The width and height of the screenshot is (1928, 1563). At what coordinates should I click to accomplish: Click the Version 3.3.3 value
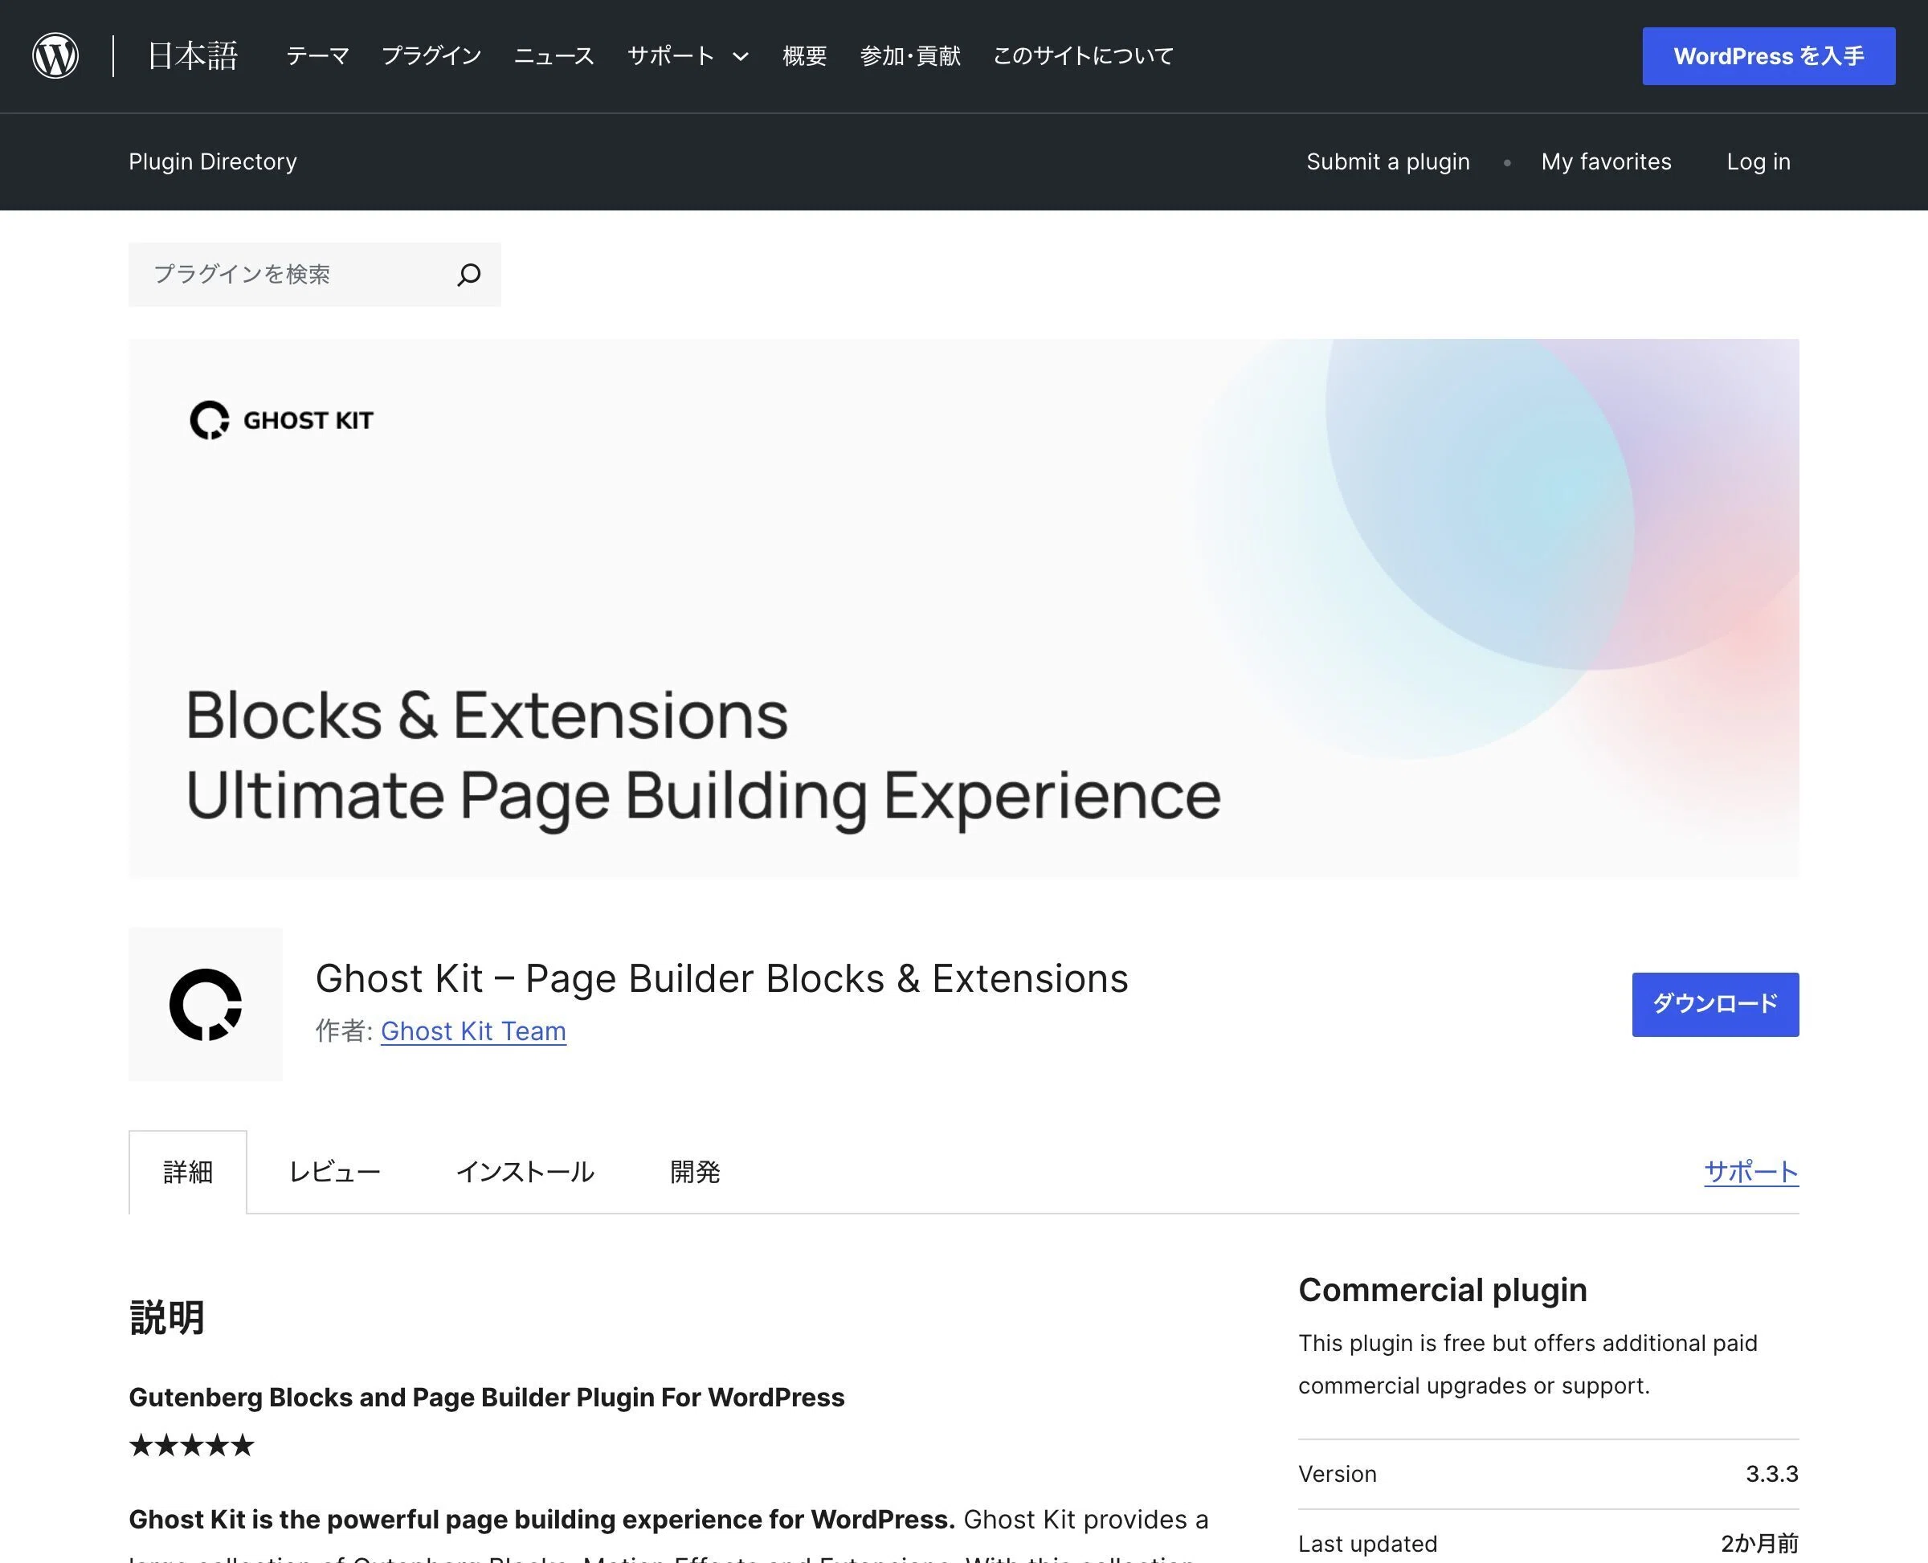pyautogui.click(x=1771, y=1474)
